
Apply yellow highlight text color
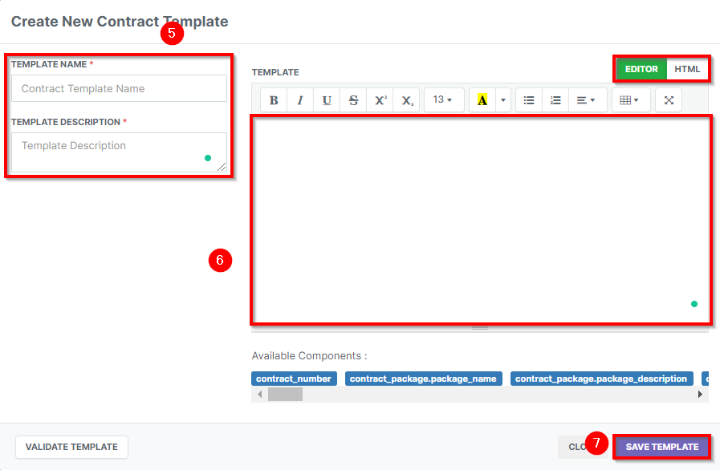pyautogui.click(x=482, y=100)
